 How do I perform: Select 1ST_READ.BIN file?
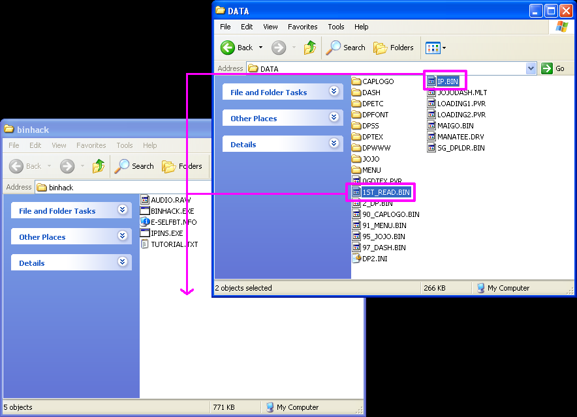point(382,192)
